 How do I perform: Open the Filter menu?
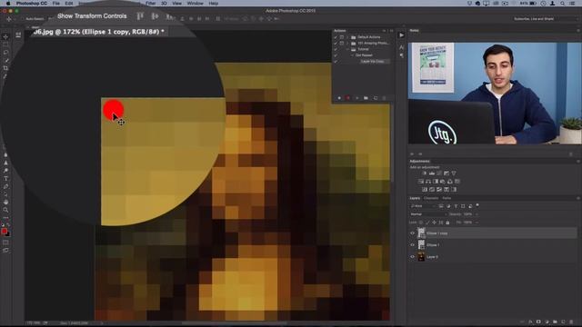(150, 4)
